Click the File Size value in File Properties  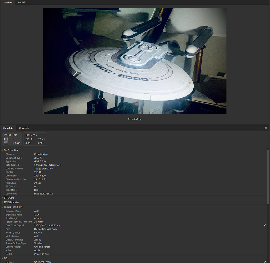tap(38, 172)
